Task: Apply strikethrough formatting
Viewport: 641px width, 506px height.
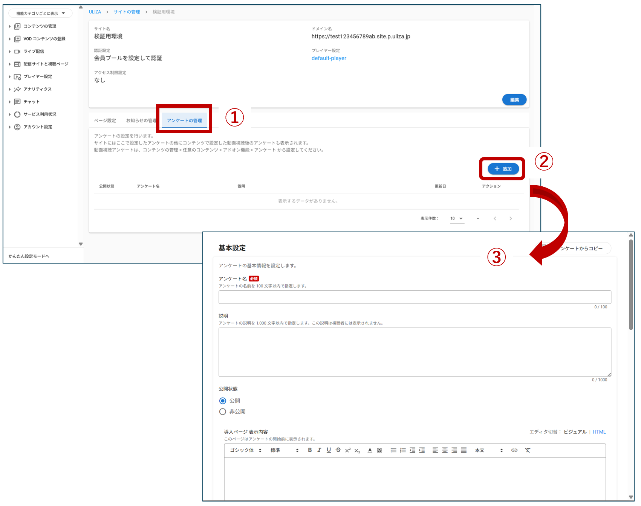Action: 338,450
